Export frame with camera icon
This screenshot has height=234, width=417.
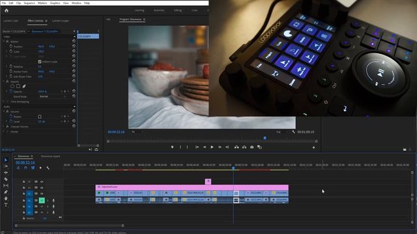coord(252,147)
